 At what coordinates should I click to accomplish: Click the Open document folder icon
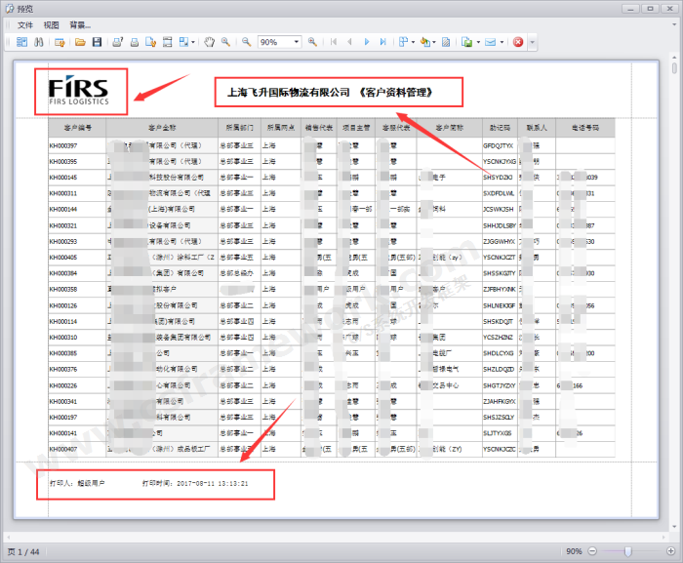80,42
